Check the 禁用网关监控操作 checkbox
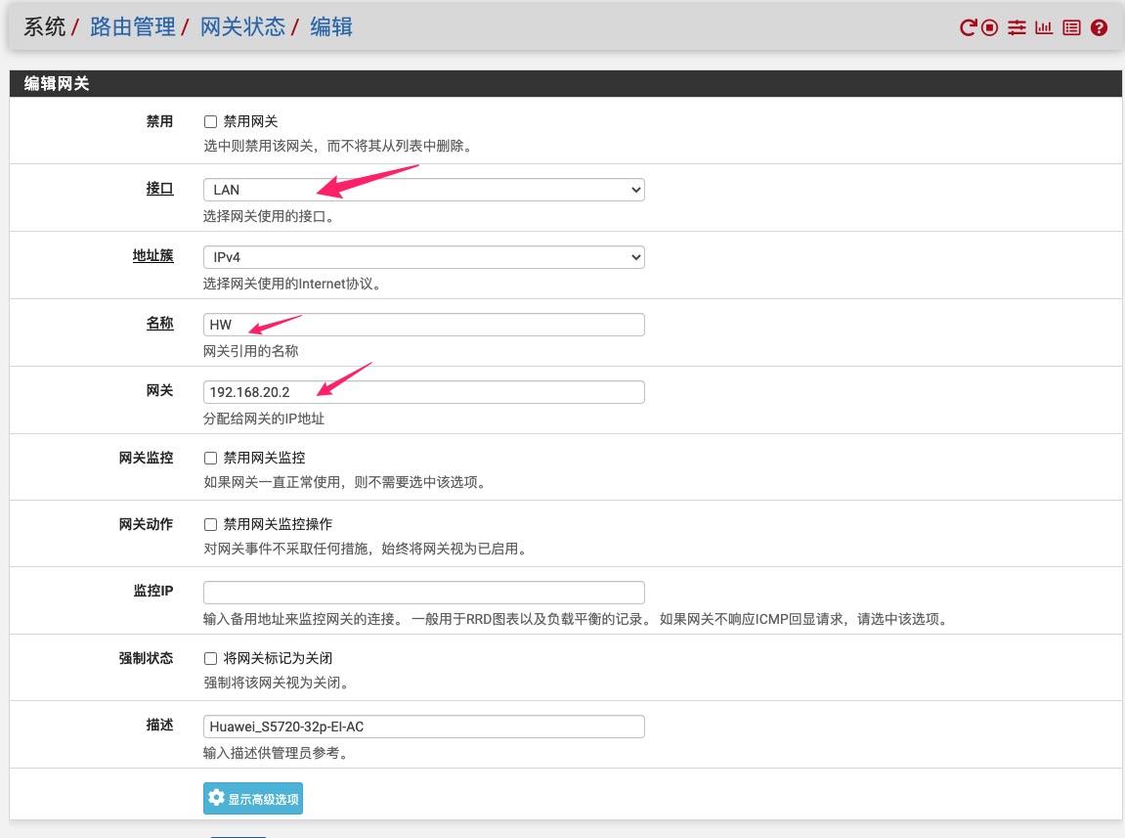1125x838 pixels. pos(210,525)
